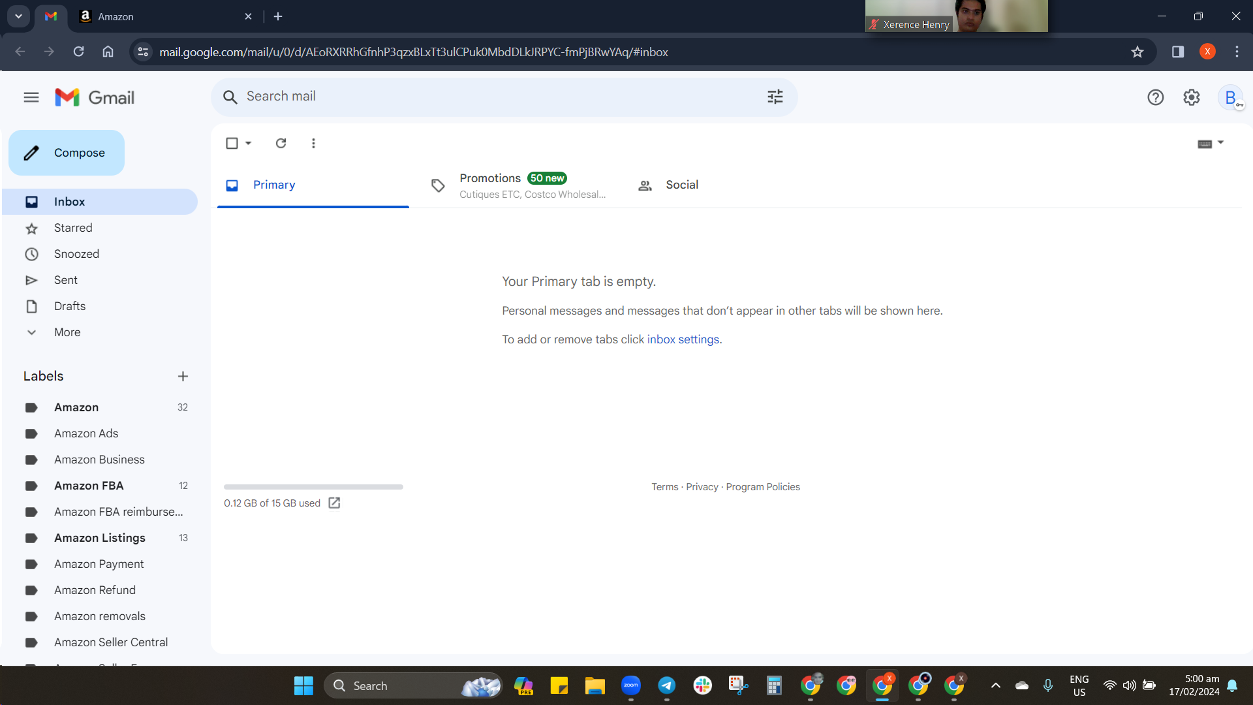The width and height of the screenshot is (1253, 705).
Task: Click the search magnifier icon in Gmail
Action: [x=230, y=97]
